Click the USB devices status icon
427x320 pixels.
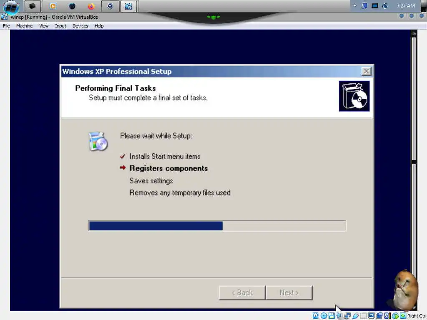355,316
